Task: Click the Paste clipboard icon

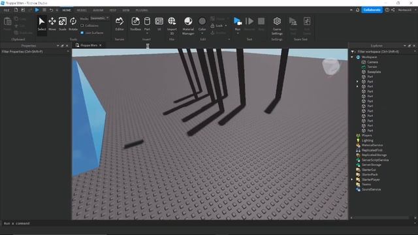Action: click(x=7, y=22)
